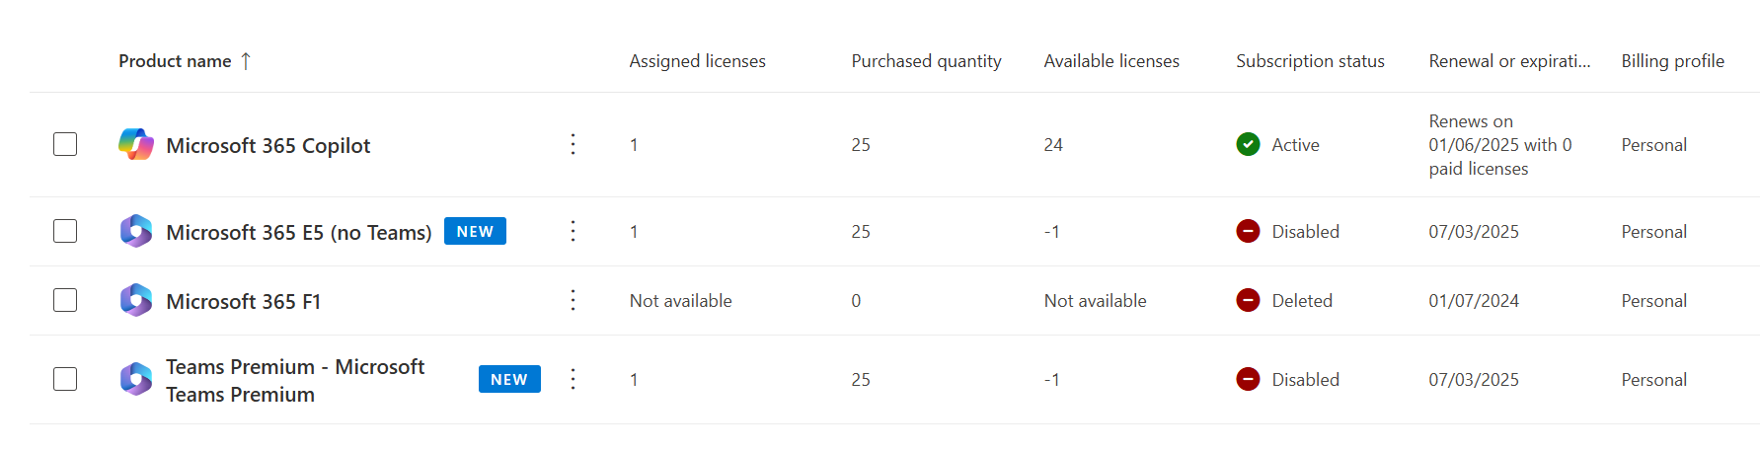Viewport: 1760px width, 451px height.
Task: Tick the Microsoft 365 E5 (no Teams) checkbox
Action: click(65, 231)
